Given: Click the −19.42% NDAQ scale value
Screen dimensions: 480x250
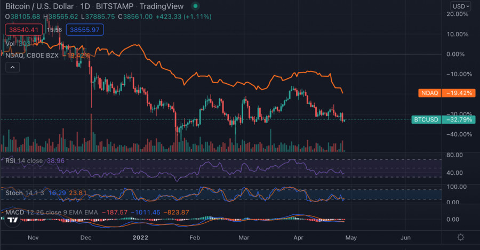Looking at the screenshot, I should pos(458,93).
